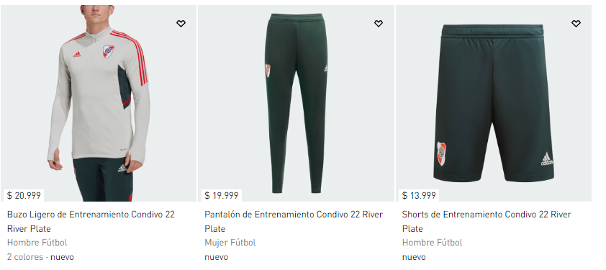Click the $ 13.999 price tag
The height and width of the screenshot is (270, 606).
point(419,195)
